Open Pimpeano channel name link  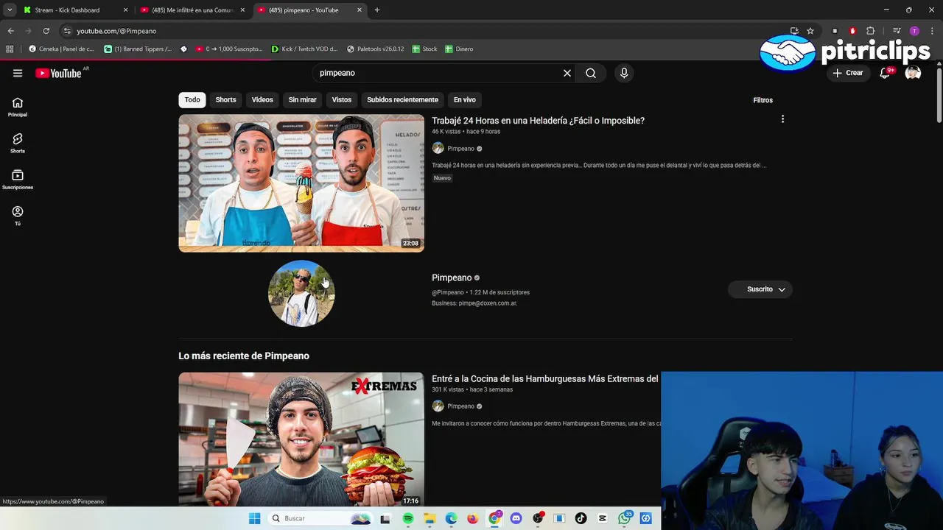pos(452,278)
